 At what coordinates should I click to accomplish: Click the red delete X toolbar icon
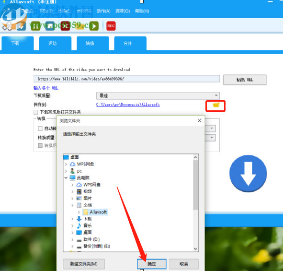(65, 26)
